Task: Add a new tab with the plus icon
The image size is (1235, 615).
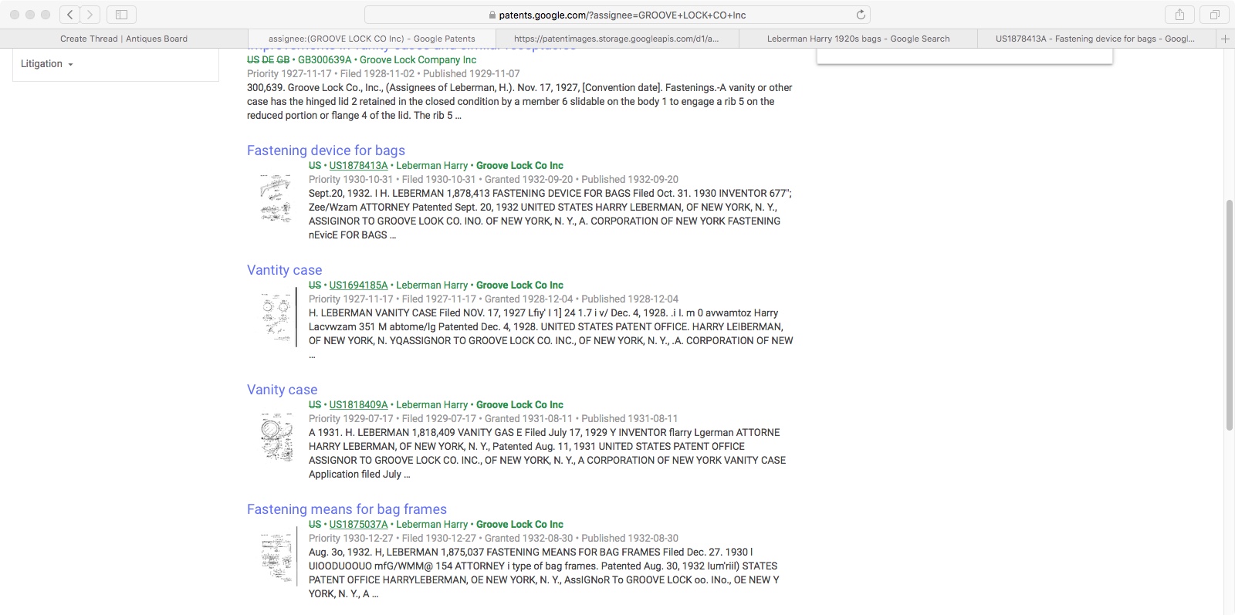Action: (x=1225, y=39)
